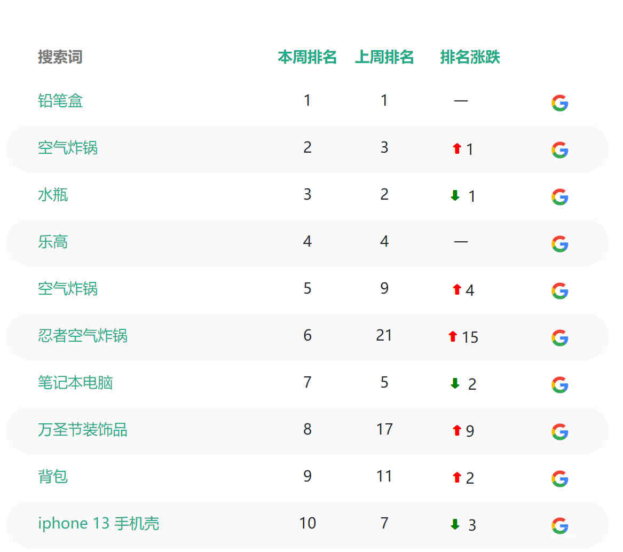The image size is (623, 552).
Task: Select the 排名涨跌 column header
Action: pyautogui.click(x=470, y=57)
